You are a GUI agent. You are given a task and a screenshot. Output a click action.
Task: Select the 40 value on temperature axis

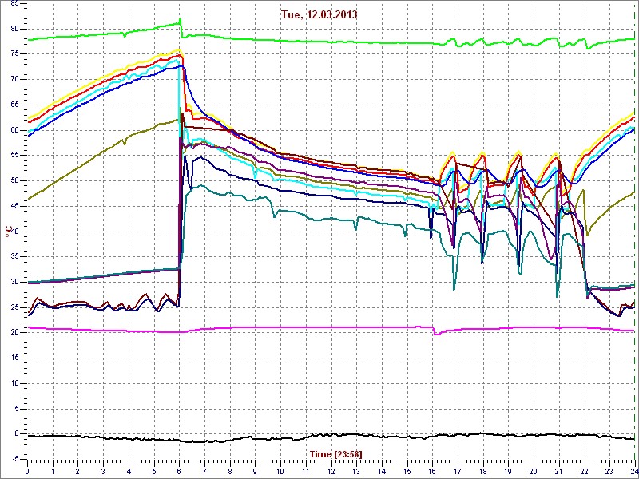pos(14,232)
